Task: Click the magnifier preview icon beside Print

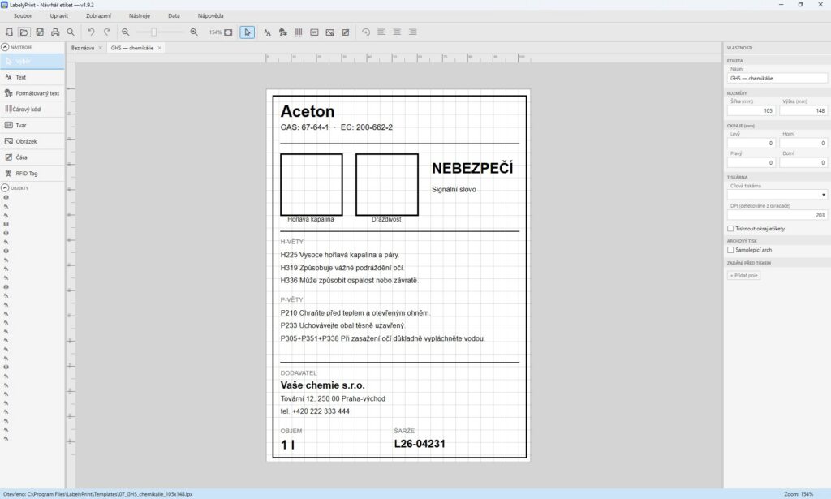Action: pos(71,32)
